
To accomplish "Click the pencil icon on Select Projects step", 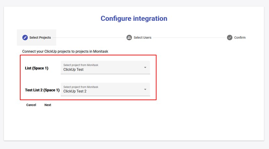I will coord(25,37).
